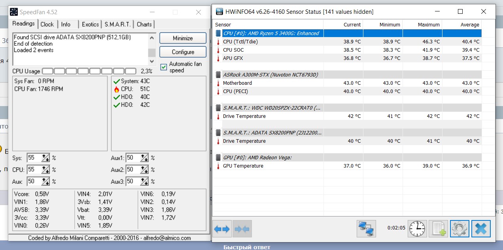503x250 pixels.
Task: Click the CPU Usage bar indicator
Action: 89,71
